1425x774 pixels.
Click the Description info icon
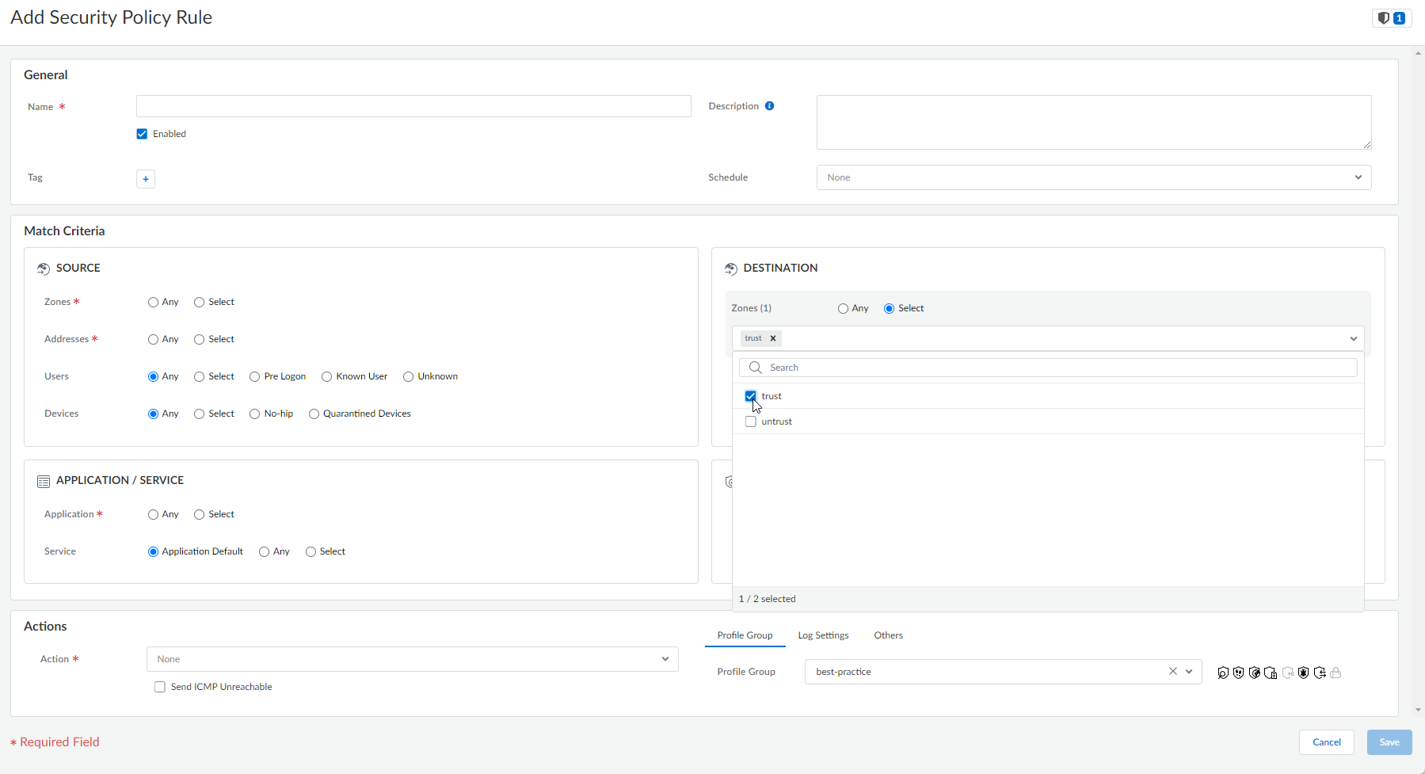click(769, 106)
